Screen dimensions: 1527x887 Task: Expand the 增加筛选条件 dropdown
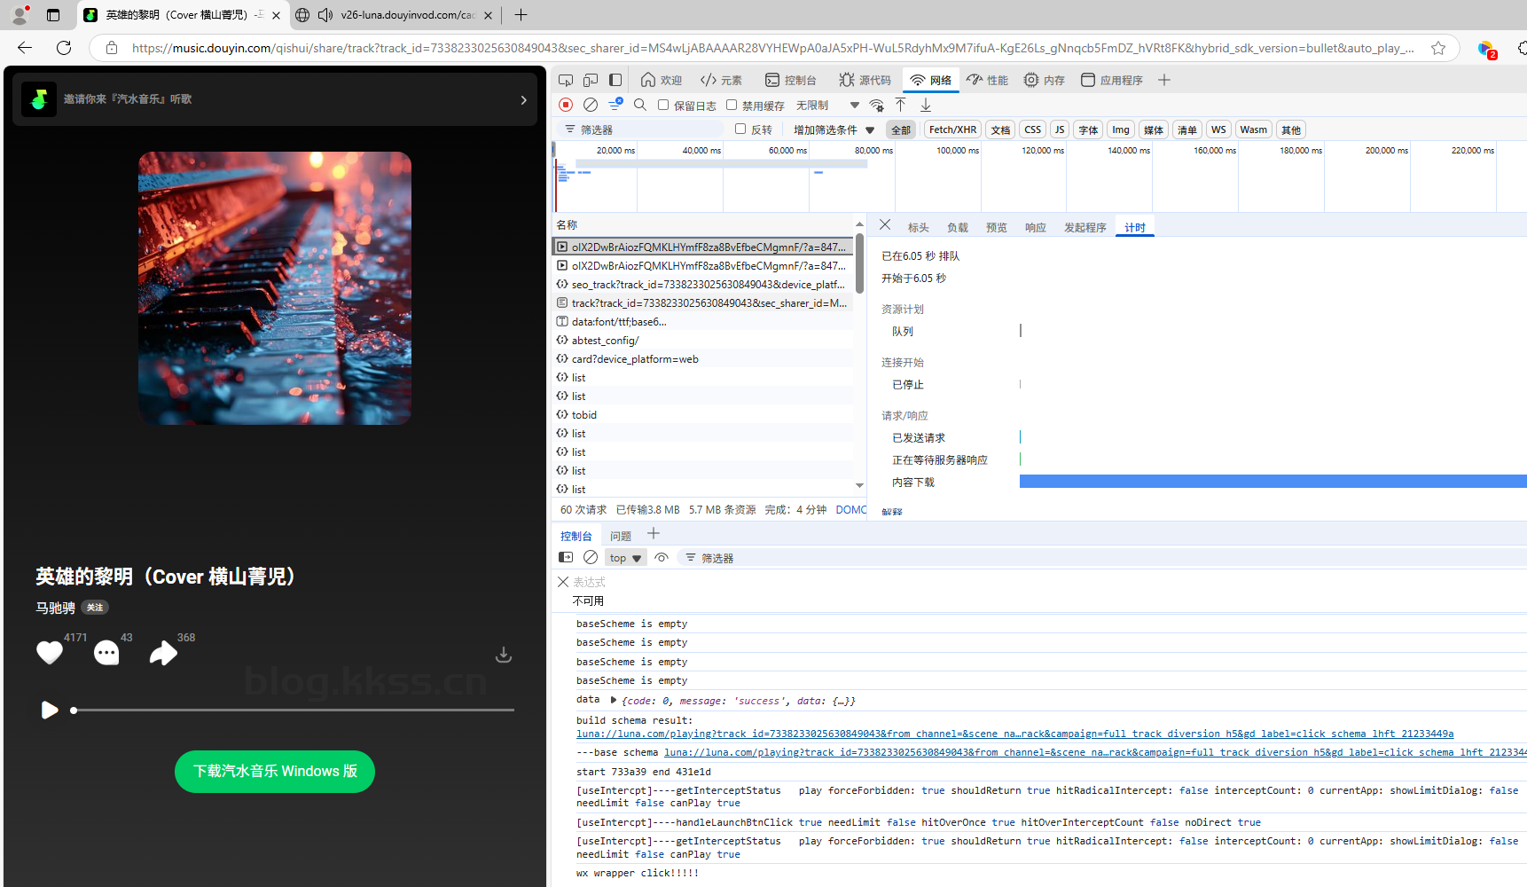(834, 130)
